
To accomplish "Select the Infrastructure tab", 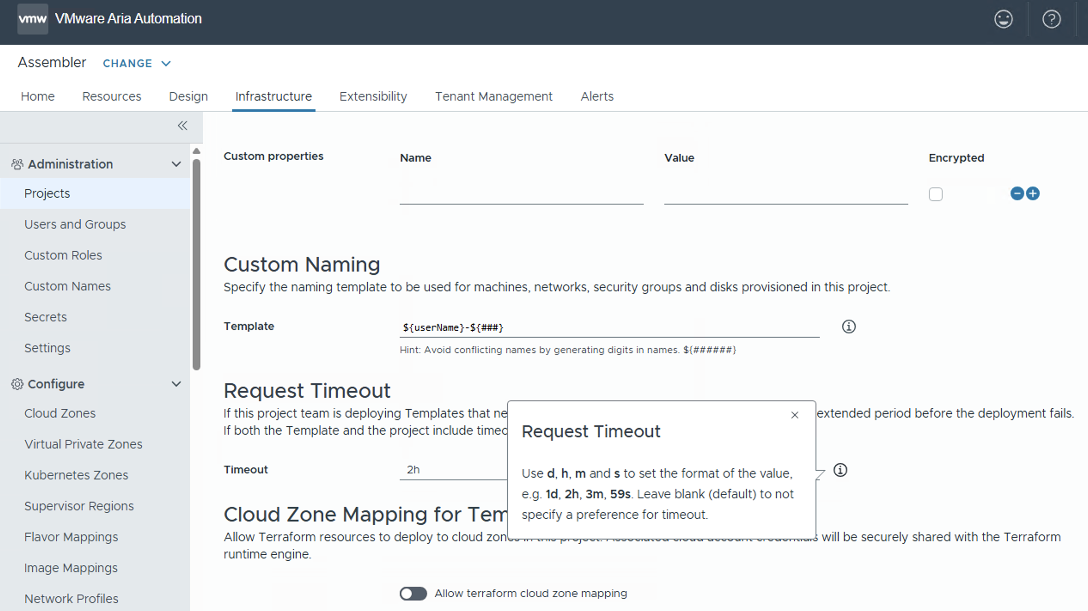I will [274, 96].
